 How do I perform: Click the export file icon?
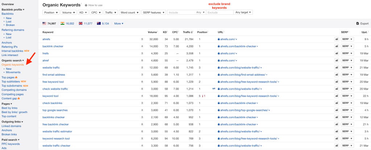coord(358,23)
